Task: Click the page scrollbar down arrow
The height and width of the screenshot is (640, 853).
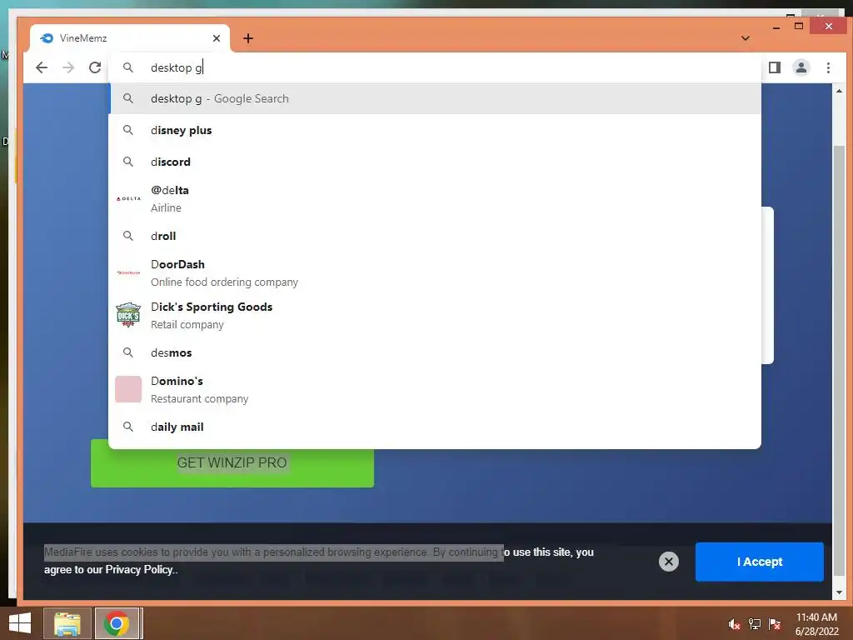Action: [x=839, y=592]
